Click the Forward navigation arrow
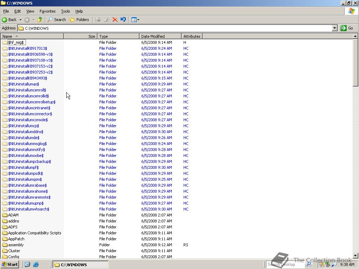Screen dimensions: 359x269 tap(27, 20)
